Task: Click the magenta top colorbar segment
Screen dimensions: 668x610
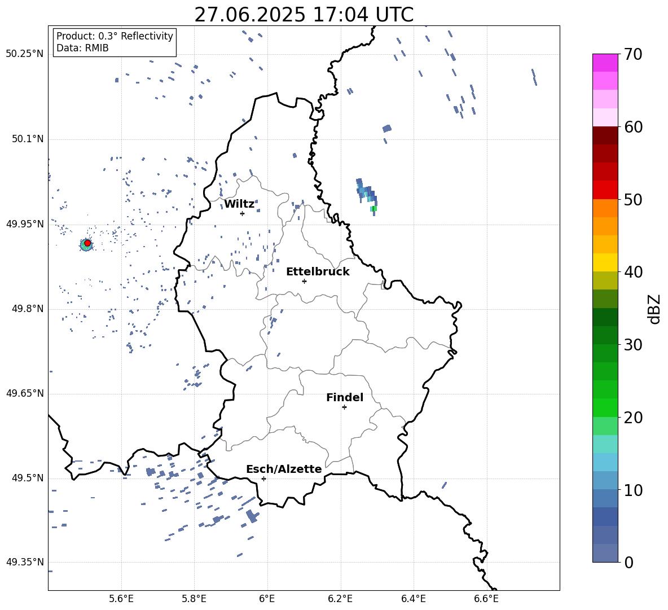Action: point(605,63)
